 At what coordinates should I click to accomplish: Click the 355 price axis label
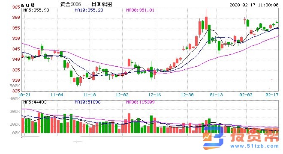[16, 28]
